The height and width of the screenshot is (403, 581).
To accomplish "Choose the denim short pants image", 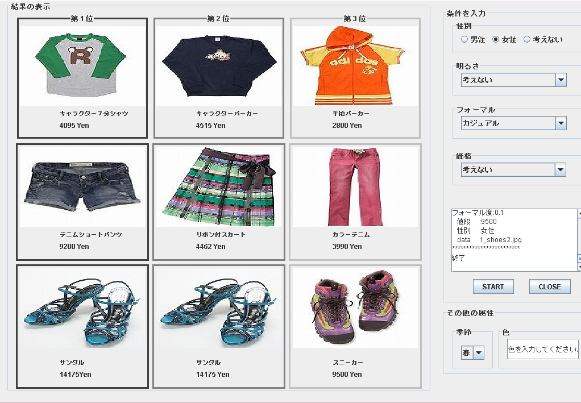I will [x=82, y=186].
